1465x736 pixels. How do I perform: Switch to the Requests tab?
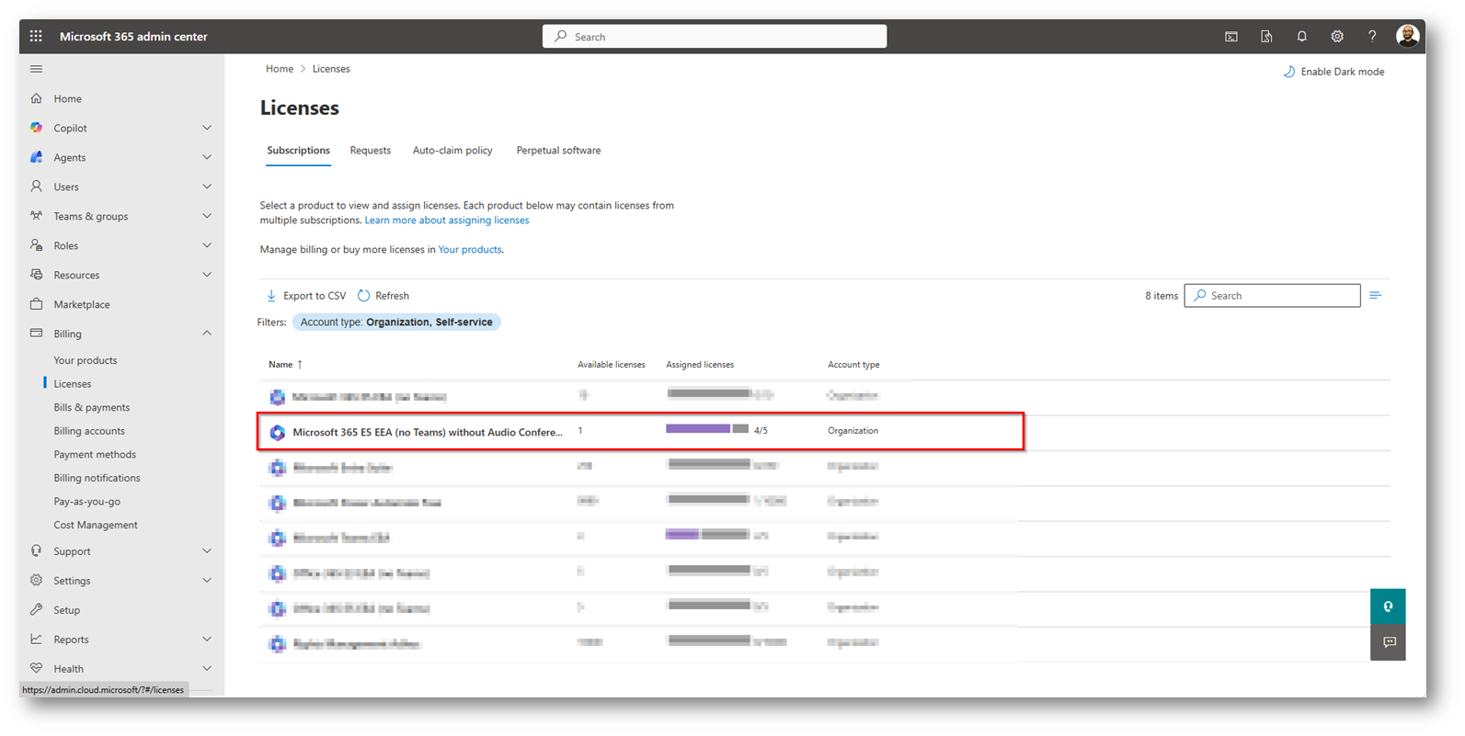[x=370, y=151]
